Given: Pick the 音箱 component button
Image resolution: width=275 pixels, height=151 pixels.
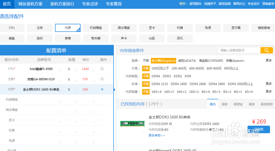Looking at the screenshot, I should tap(68, 38).
